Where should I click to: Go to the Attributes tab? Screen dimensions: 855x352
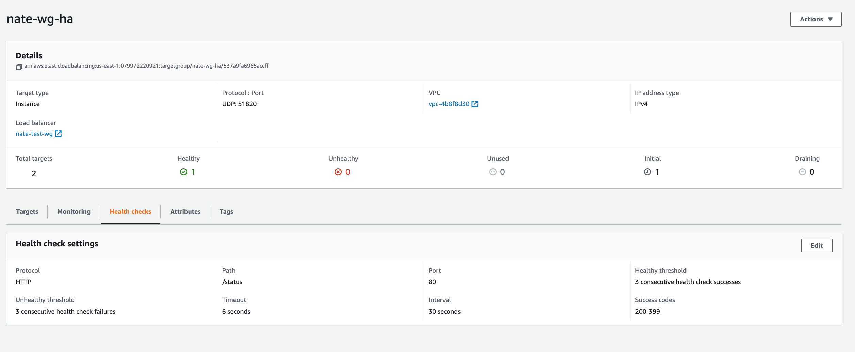coord(185,212)
